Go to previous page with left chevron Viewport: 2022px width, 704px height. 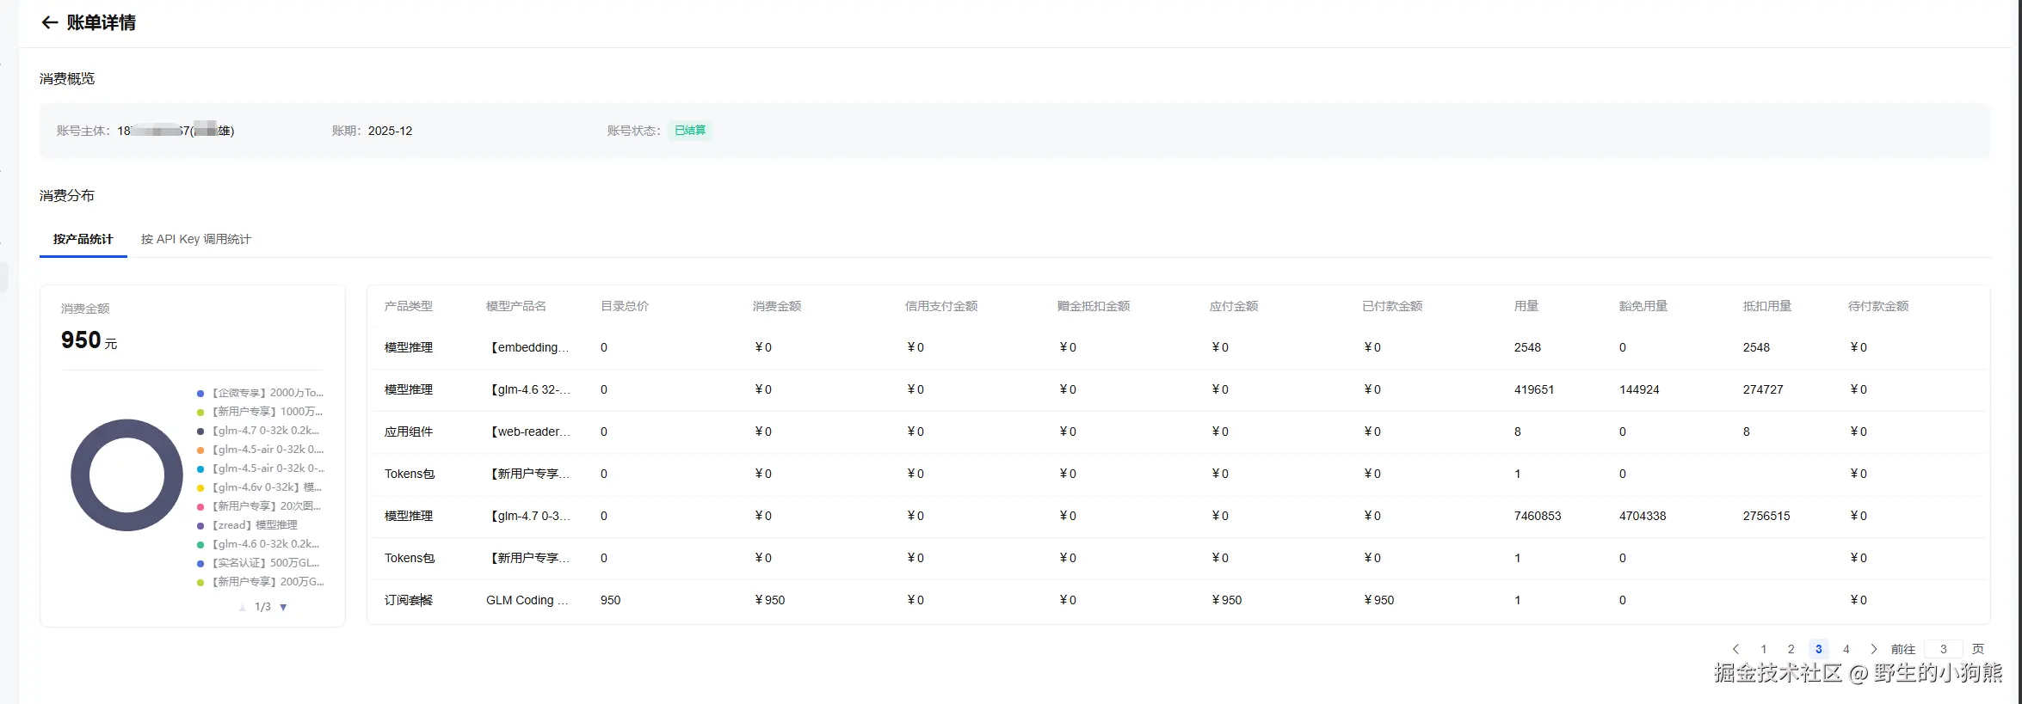pyautogui.click(x=1735, y=649)
